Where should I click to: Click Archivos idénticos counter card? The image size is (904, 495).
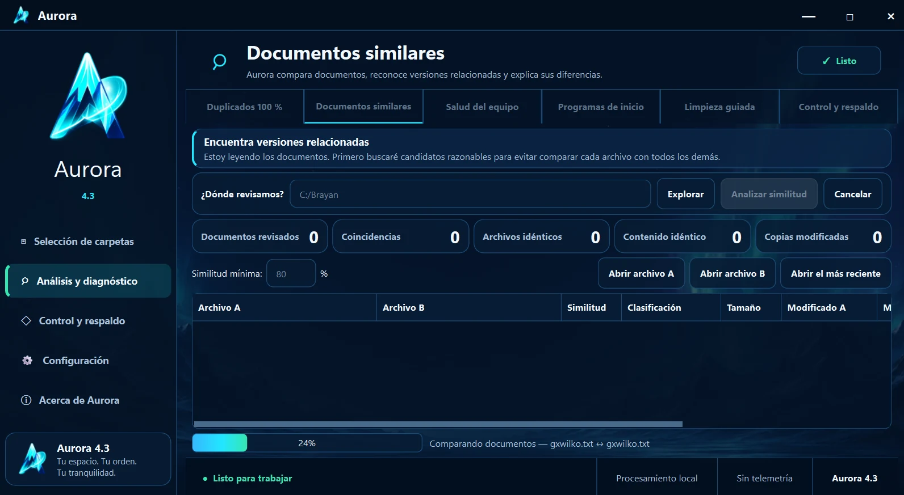coord(542,236)
